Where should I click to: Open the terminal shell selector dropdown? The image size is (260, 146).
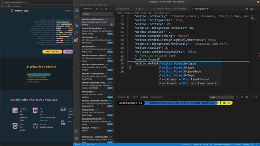[x=221, y=97]
